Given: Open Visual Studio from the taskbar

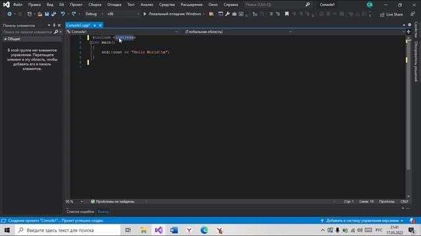Looking at the screenshot, I should 159,230.
